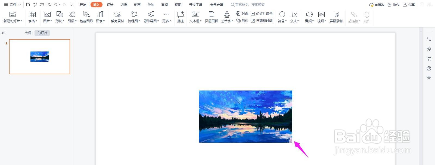
Task: Select the landscape picture on the slide
Action: pos(246,117)
